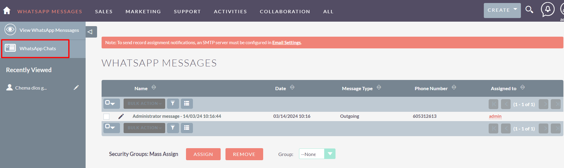Go to first page in top pagination
The height and width of the screenshot is (168, 564).
coord(493,104)
